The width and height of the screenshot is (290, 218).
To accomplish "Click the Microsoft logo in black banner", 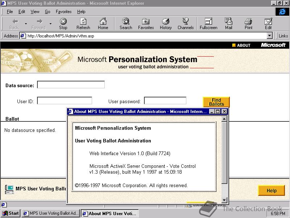I will (273, 45).
